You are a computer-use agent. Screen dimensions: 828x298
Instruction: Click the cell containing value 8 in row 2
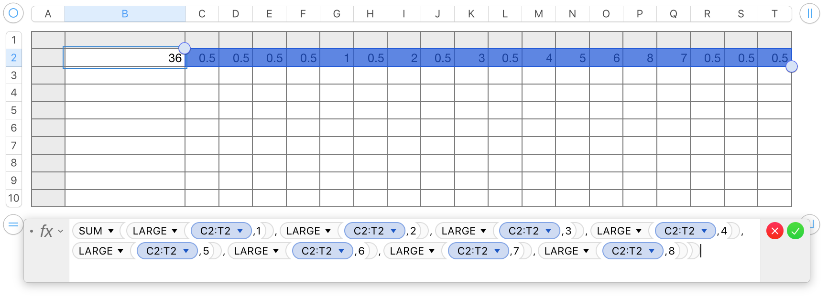pyautogui.click(x=640, y=58)
